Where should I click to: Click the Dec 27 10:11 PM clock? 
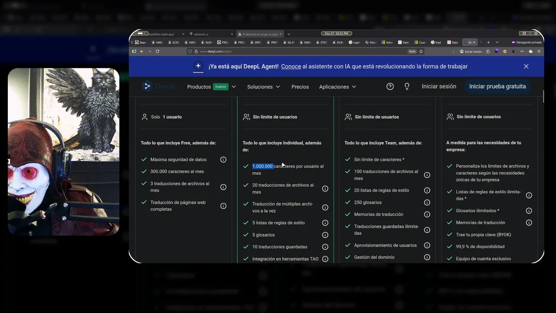(337, 33)
